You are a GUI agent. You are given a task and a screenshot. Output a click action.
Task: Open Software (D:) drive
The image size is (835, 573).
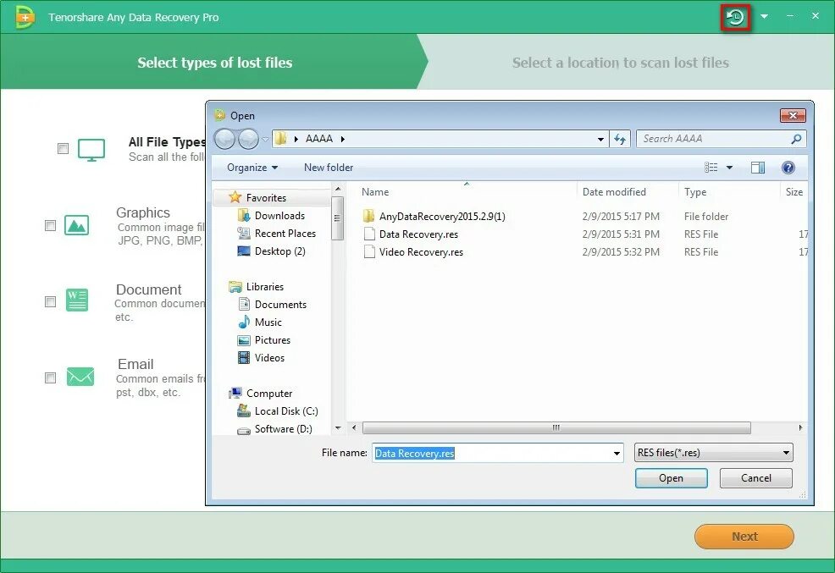pyautogui.click(x=284, y=429)
